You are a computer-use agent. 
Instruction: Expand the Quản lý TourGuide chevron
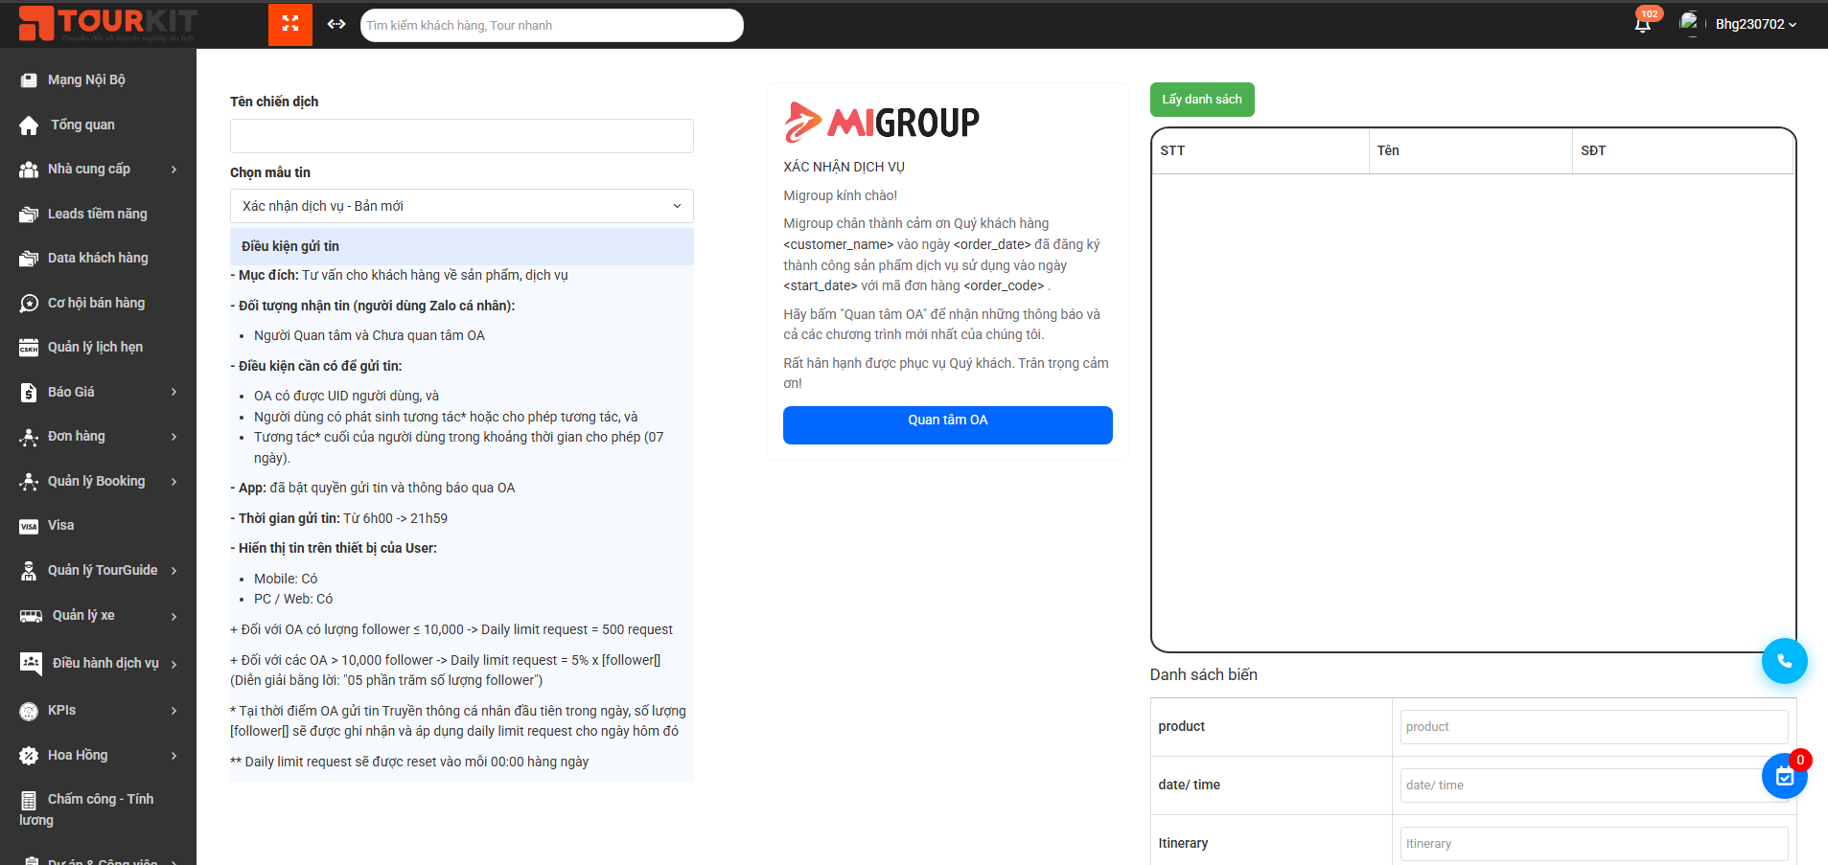(x=174, y=571)
